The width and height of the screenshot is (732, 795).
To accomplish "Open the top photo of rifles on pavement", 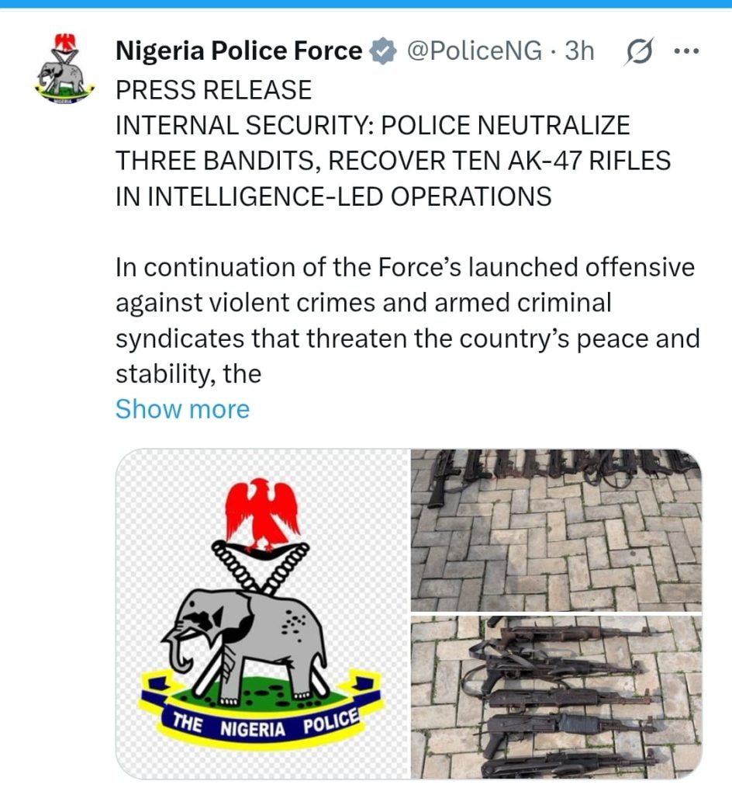I will tap(556, 529).
